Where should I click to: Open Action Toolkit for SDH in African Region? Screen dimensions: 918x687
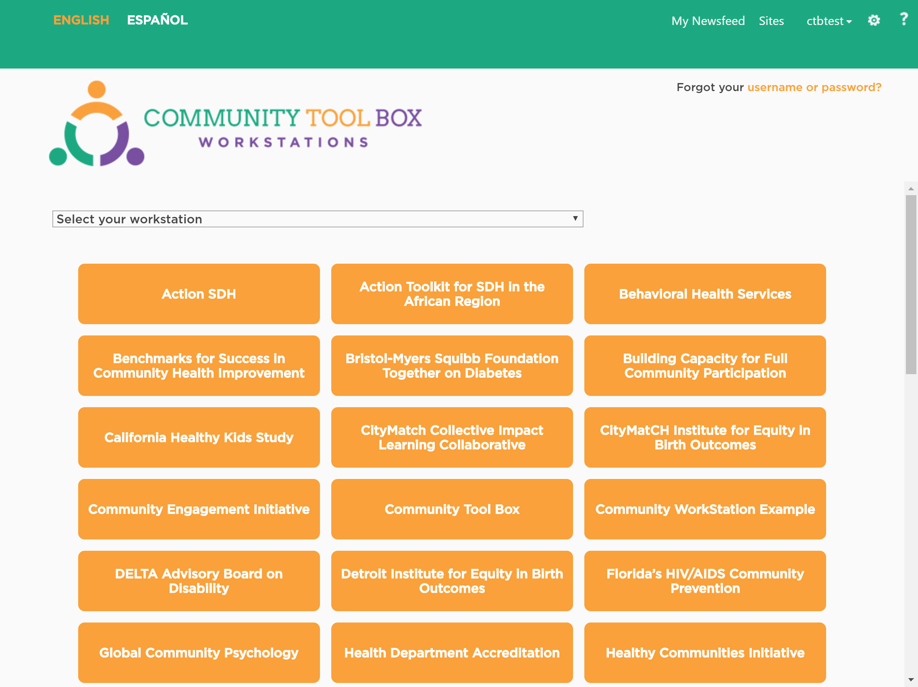pyautogui.click(x=452, y=294)
